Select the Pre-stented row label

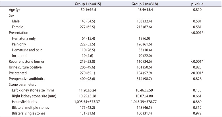[x=18, y=73]
